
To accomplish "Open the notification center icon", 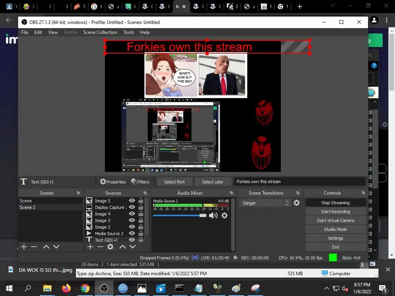I will (383, 288).
